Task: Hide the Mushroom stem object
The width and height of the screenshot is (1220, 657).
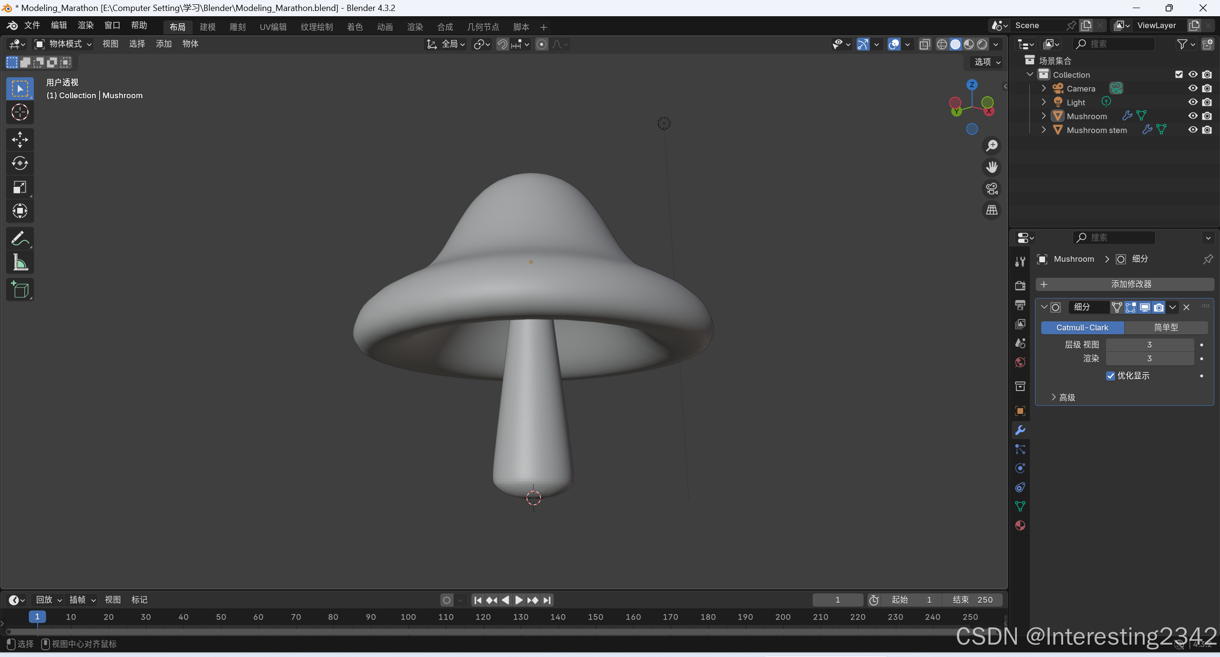Action: click(x=1193, y=130)
